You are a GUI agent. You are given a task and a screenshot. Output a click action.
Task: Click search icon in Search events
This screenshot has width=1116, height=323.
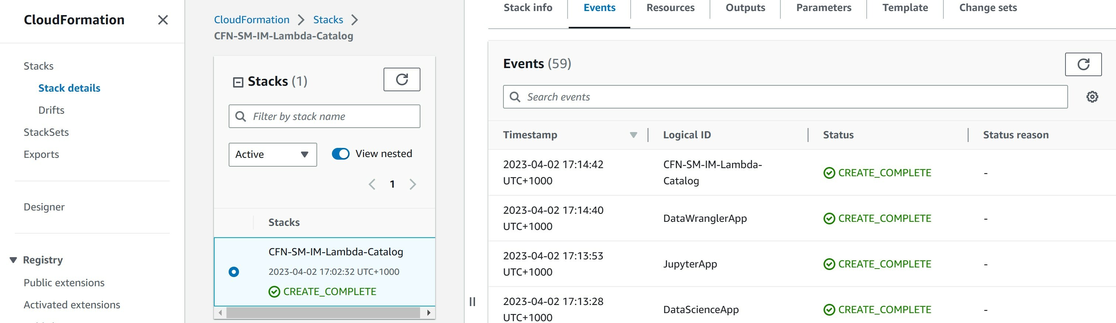[x=515, y=97]
